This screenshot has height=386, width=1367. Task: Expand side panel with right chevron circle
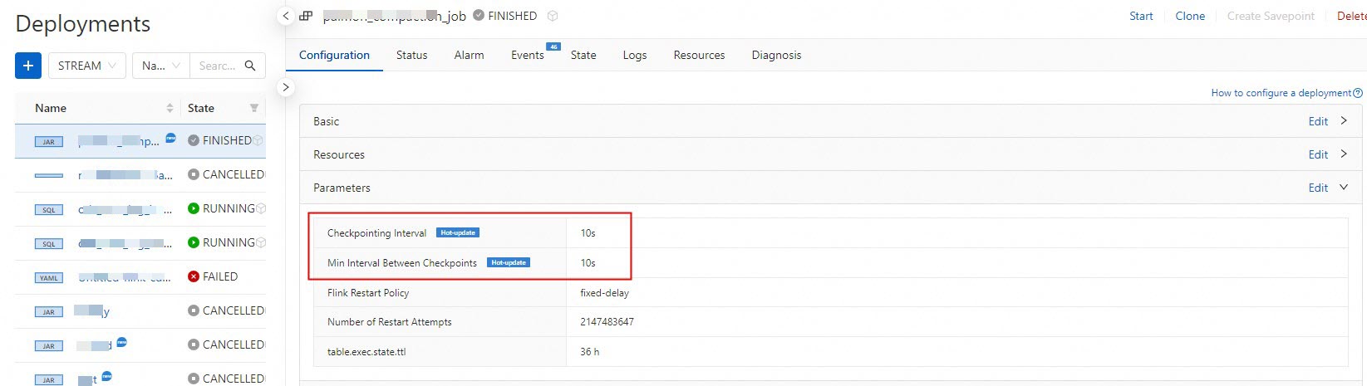[286, 87]
